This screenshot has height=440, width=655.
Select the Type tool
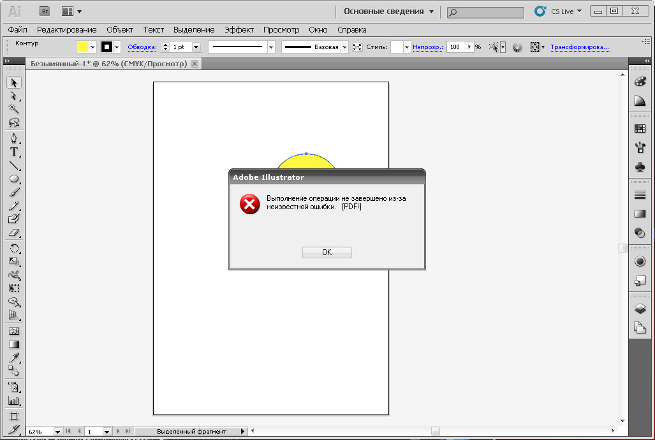point(14,152)
